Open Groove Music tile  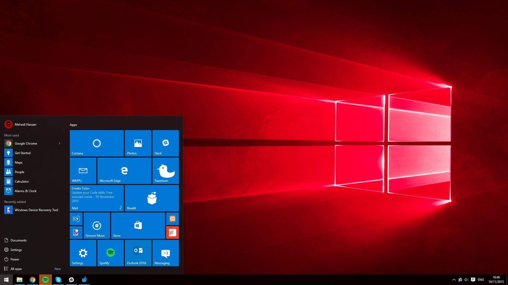pos(96,226)
